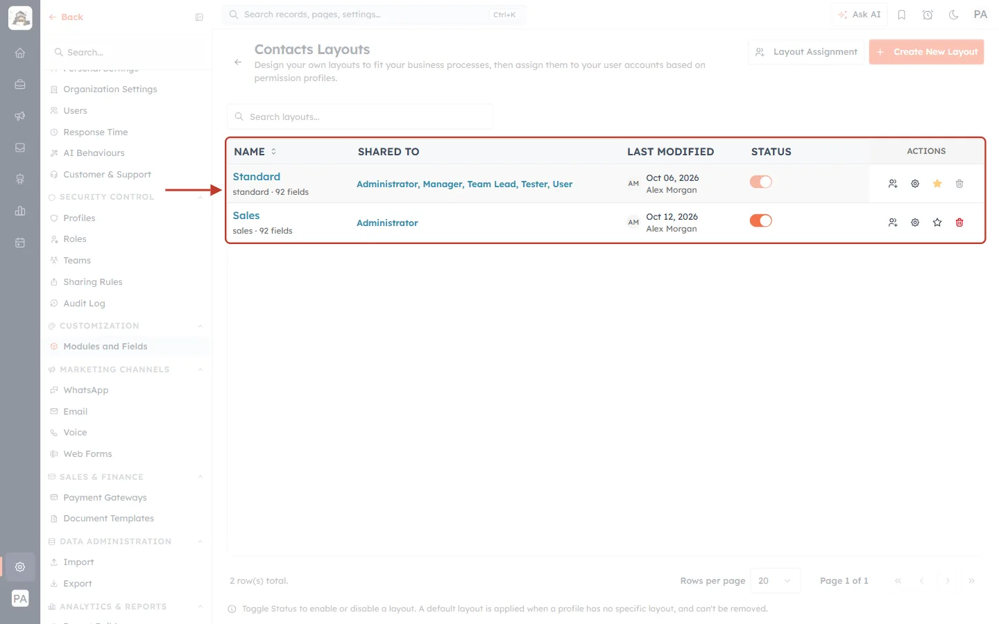This screenshot has height=624, width=999.
Task: Open the Standard layout link
Action: (x=257, y=177)
